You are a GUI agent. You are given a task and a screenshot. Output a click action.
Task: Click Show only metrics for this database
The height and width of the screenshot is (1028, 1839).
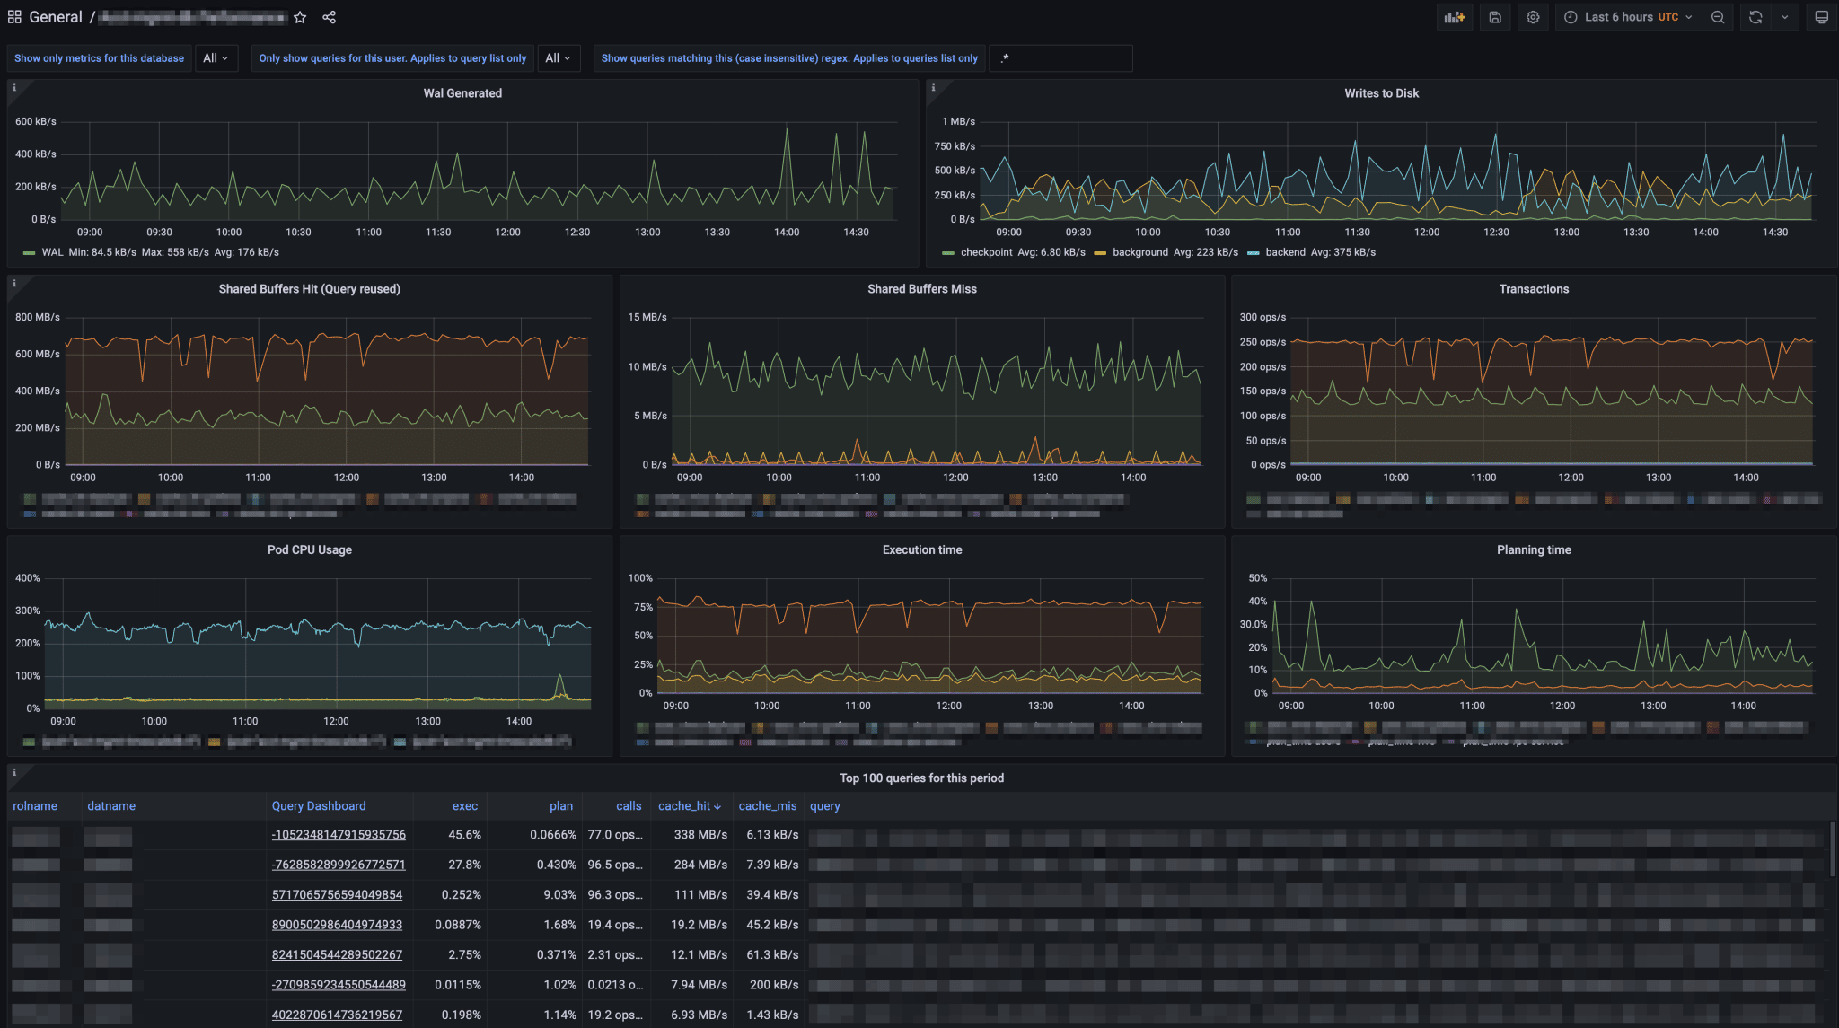(99, 57)
